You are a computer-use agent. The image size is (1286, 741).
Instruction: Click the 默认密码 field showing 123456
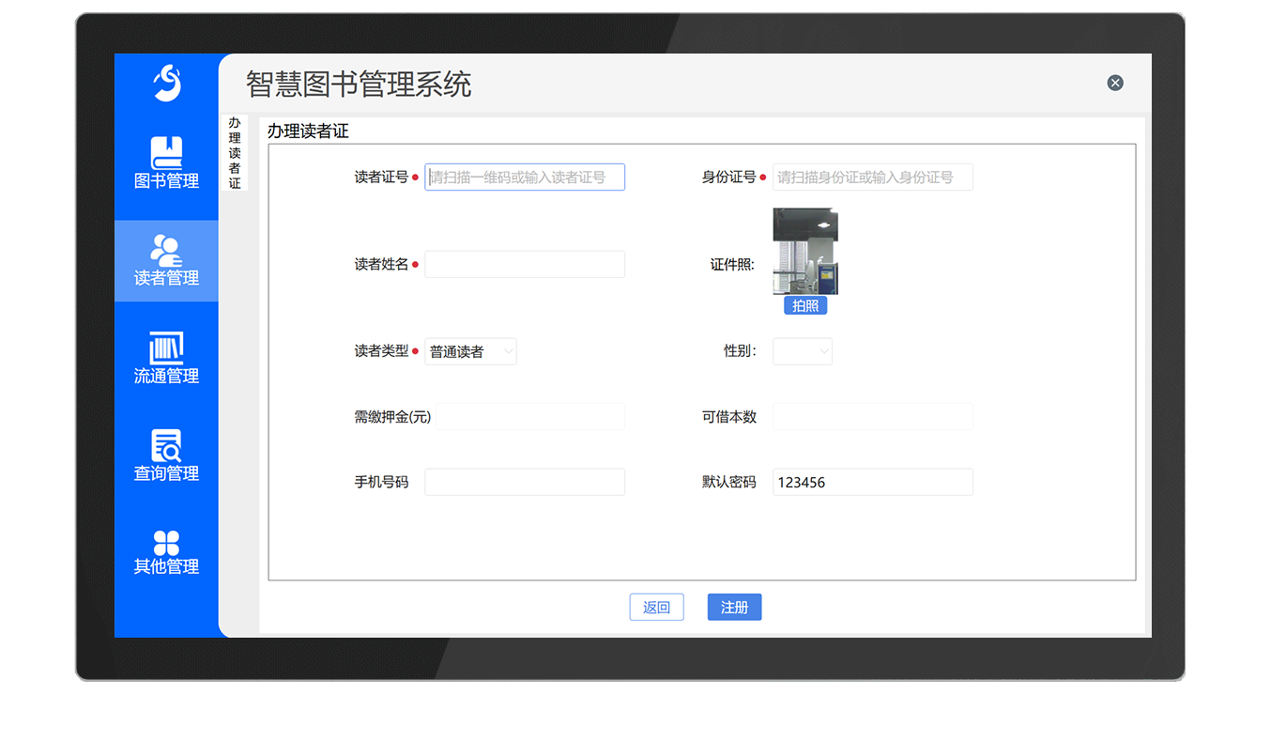(872, 482)
